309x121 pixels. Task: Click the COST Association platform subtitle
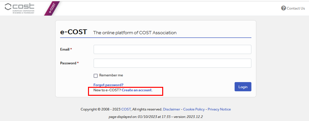(x=135, y=33)
